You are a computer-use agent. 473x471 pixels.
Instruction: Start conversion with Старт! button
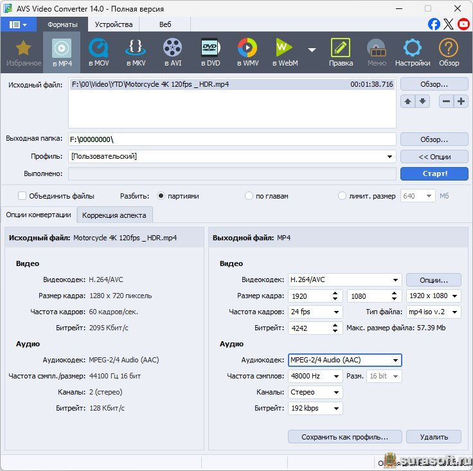pyautogui.click(x=434, y=173)
